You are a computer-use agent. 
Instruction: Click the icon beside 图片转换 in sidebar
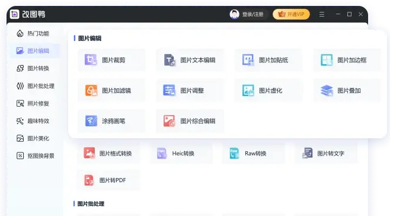20,68
